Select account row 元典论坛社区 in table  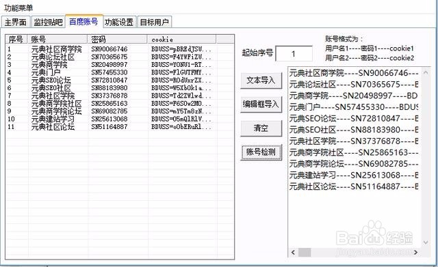pos(53,57)
